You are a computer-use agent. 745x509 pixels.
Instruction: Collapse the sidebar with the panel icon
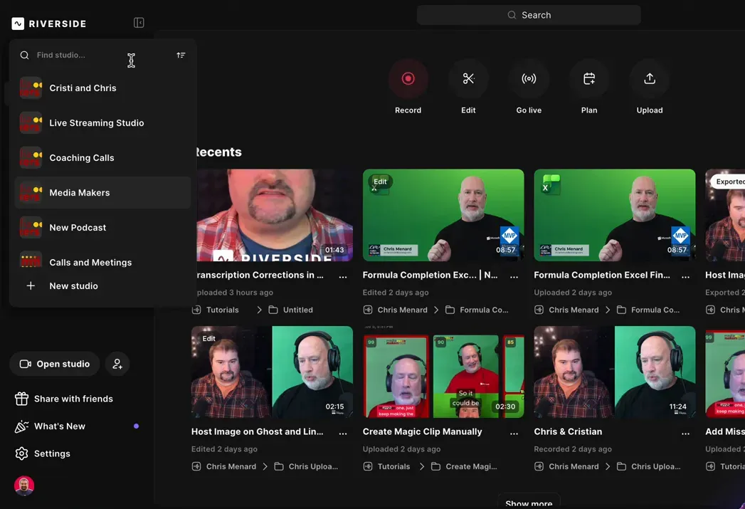[139, 22]
